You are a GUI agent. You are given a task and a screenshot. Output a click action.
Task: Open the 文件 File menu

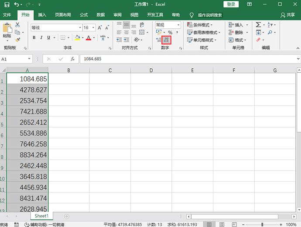pos(7,15)
